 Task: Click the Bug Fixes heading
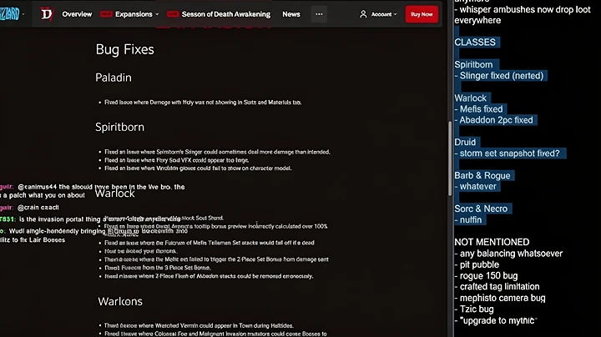click(x=125, y=50)
